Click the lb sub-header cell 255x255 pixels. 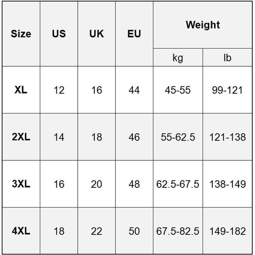click(228, 57)
